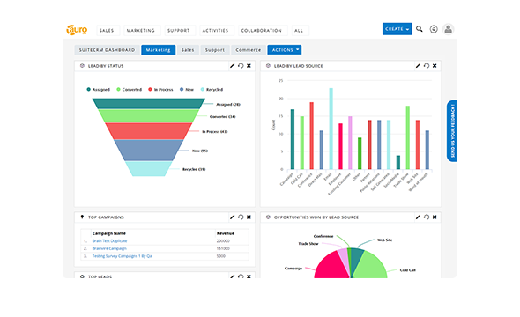The height and width of the screenshot is (317, 520).
Task: Open the notifications icon in header
Action: point(434,29)
